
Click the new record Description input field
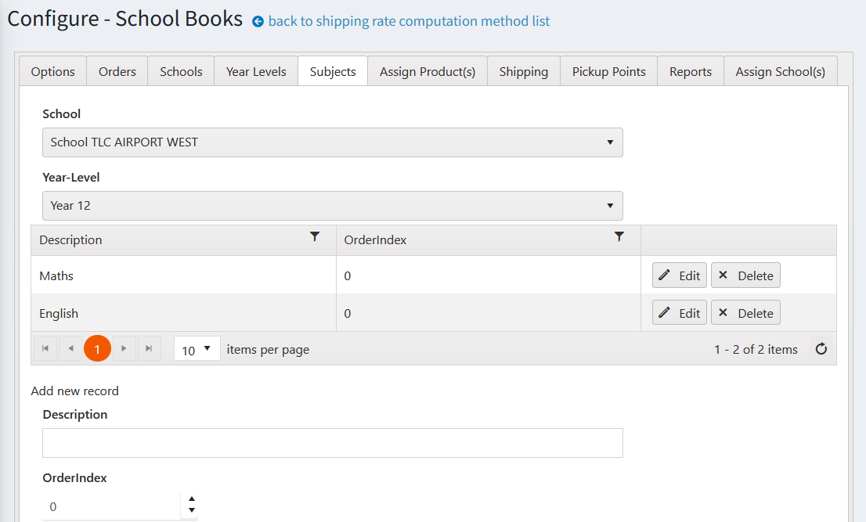pos(332,443)
